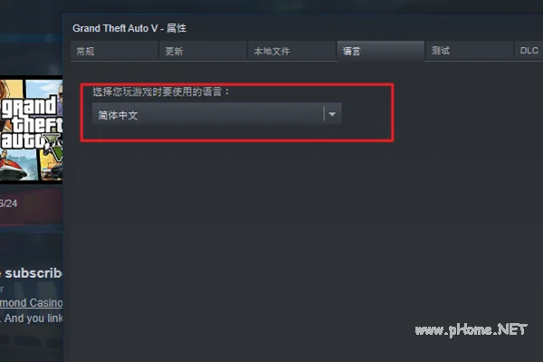Click the Grand Theft Auto V - 属性 title bar

pyautogui.click(x=129, y=28)
